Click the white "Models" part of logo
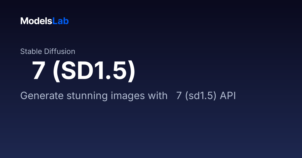 [36, 21]
